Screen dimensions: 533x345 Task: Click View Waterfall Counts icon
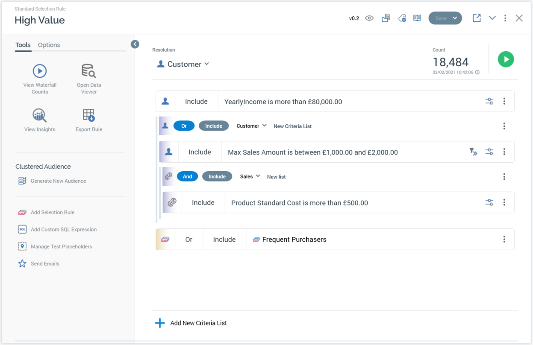click(40, 71)
